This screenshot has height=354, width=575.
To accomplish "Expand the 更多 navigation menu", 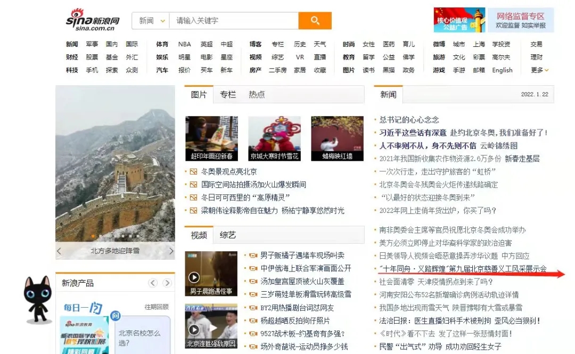I will (x=539, y=70).
